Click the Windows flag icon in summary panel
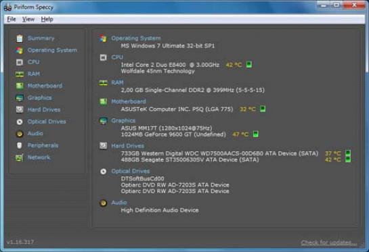 tap(103, 39)
